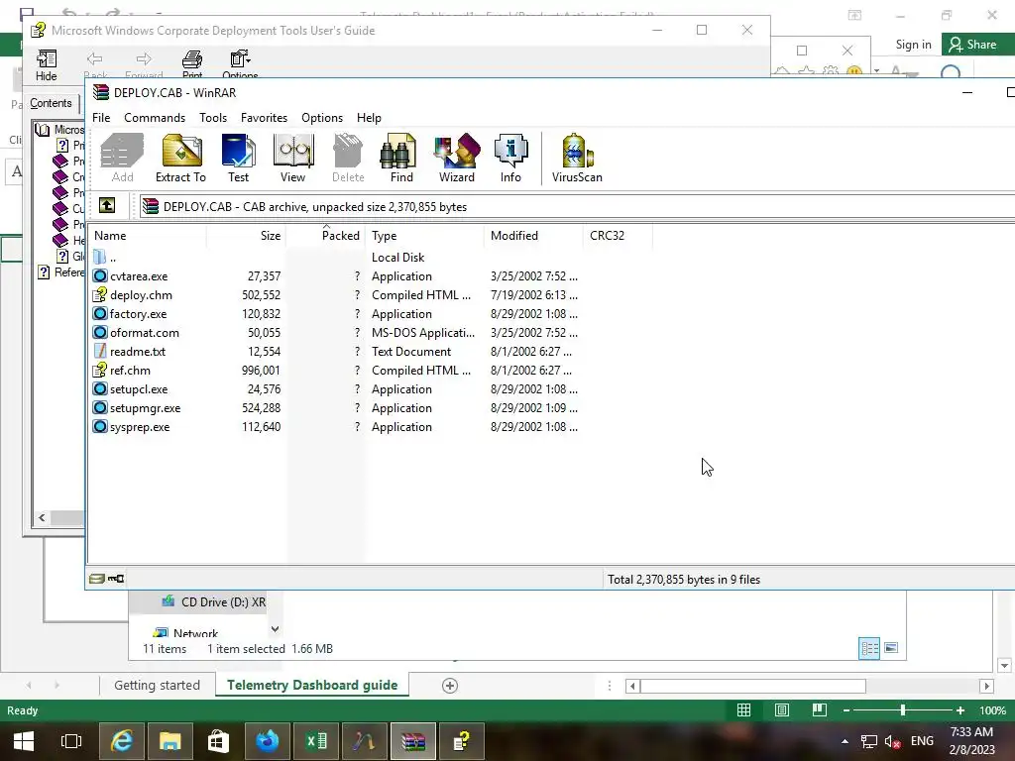Sort the list by the Size column header
The height and width of the screenshot is (761, 1015).
point(246,236)
